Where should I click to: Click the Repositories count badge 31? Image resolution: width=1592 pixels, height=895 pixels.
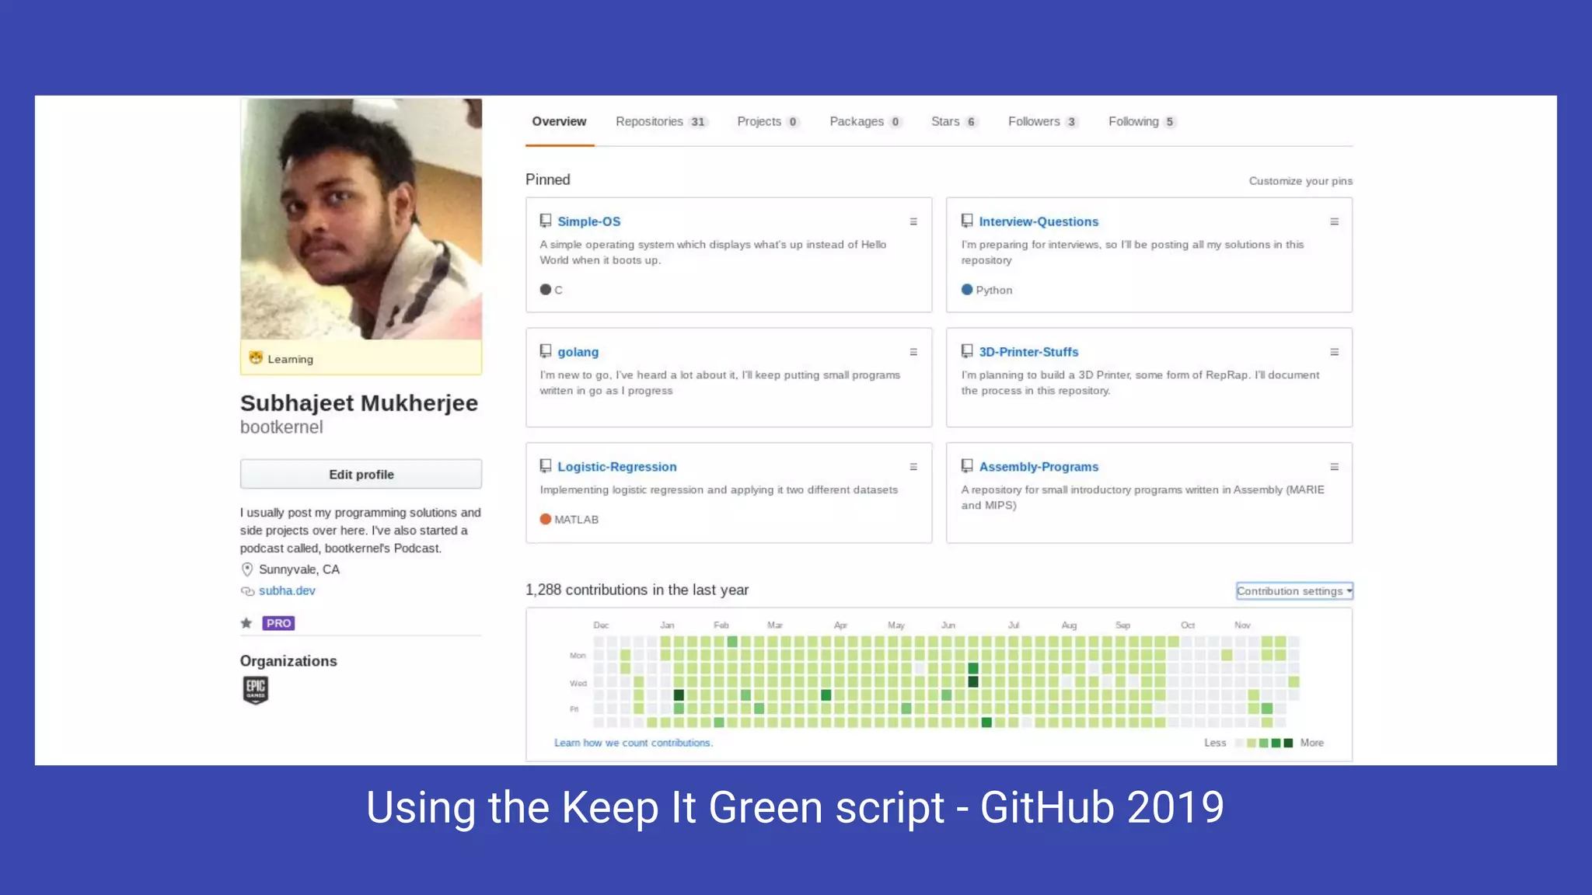coord(698,122)
